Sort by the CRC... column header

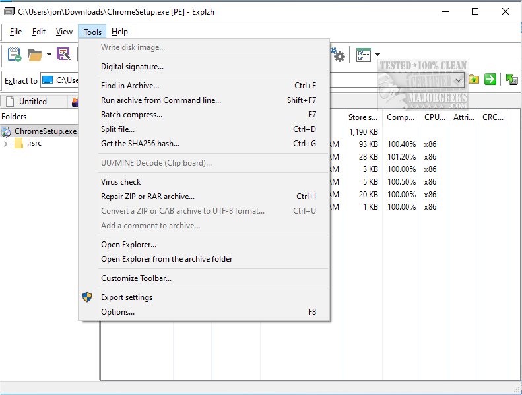[x=493, y=117]
